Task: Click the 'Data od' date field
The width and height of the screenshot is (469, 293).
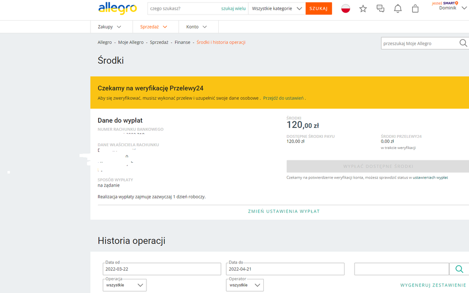Action: click(x=162, y=269)
